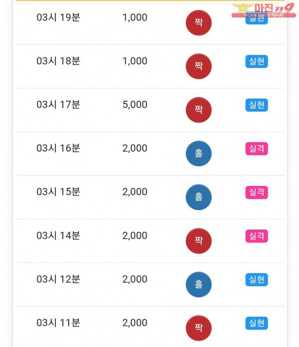Click the red 짝 circle at 03시 18분
Screen dimensions: 299x347
click(x=199, y=66)
